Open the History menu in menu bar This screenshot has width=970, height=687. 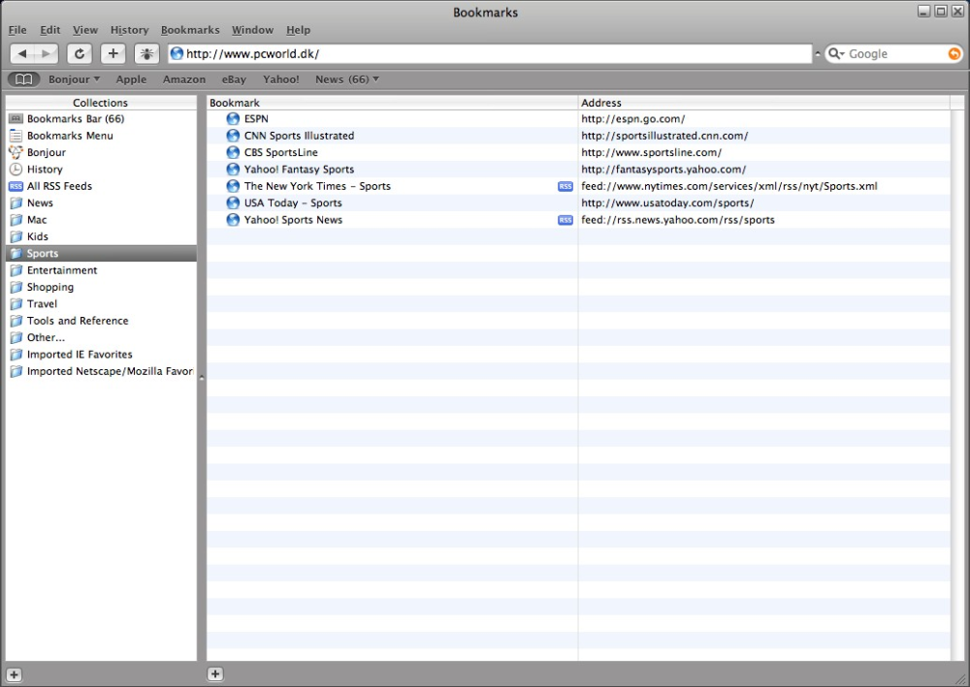click(x=129, y=30)
